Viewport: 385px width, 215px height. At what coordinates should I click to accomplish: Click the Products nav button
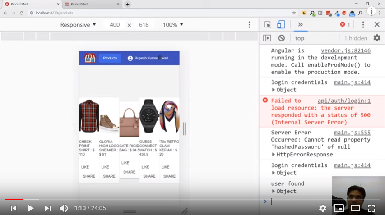[x=110, y=58]
